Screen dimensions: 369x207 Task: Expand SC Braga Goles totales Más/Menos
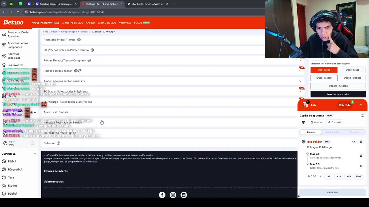(x=300, y=91)
